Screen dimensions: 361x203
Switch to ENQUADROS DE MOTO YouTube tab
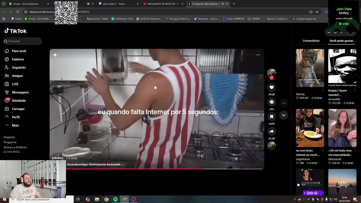(x=164, y=4)
